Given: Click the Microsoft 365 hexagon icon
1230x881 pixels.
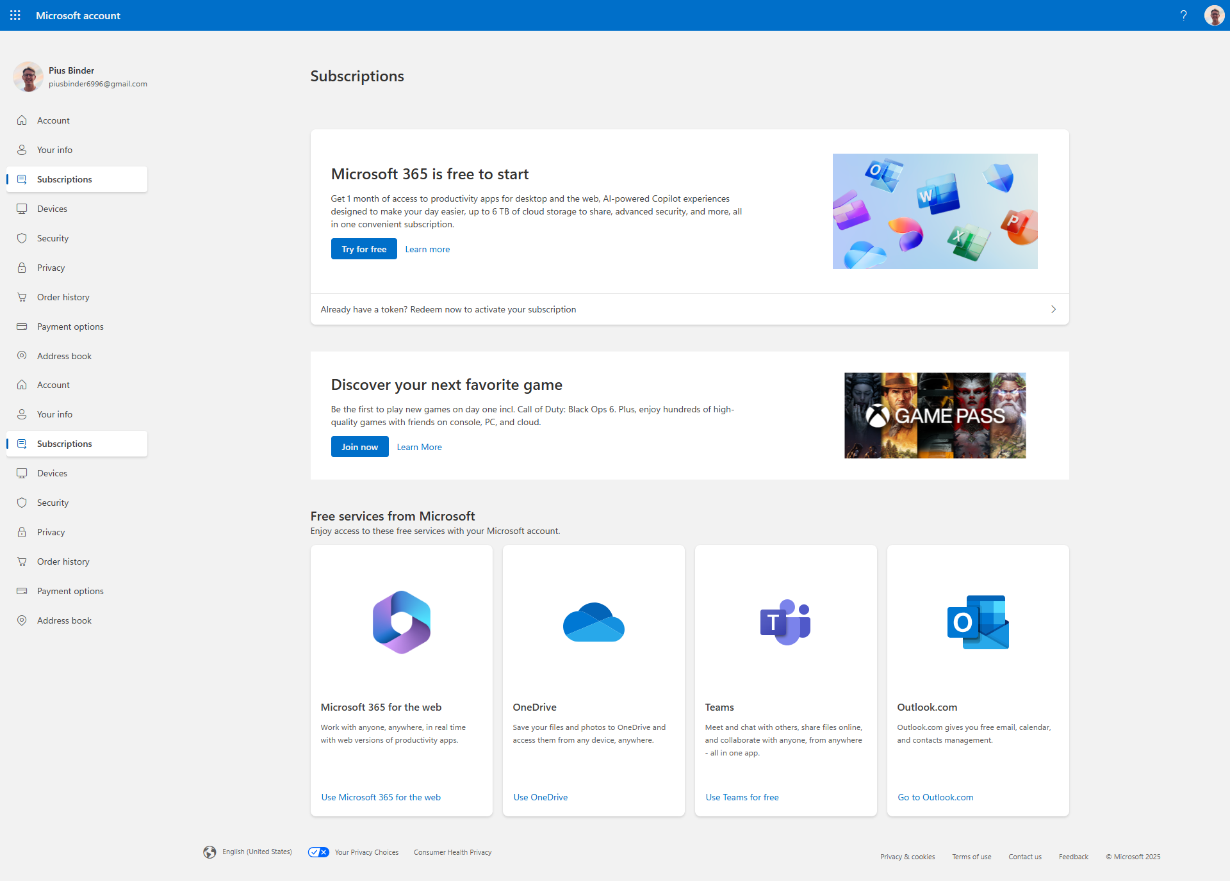Looking at the screenshot, I should click(402, 622).
